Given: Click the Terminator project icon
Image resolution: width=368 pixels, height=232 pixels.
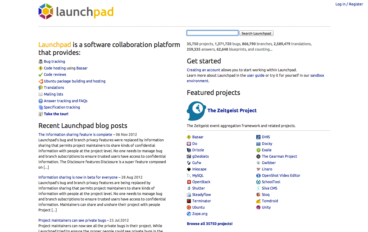Looking at the screenshot, I should point(189,201).
